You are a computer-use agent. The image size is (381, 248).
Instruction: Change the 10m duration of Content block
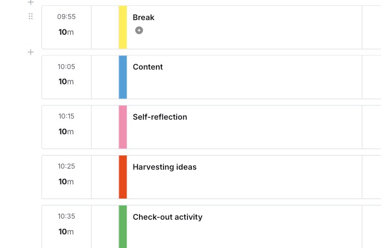[66, 82]
